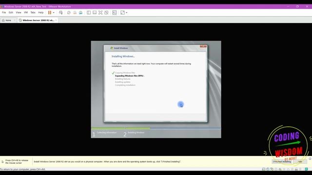This screenshot has height=175, width=312.
Task: Open the View menu
Action: tap(19, 13)
